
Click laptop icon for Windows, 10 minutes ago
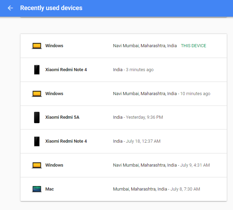click(37, 94)
